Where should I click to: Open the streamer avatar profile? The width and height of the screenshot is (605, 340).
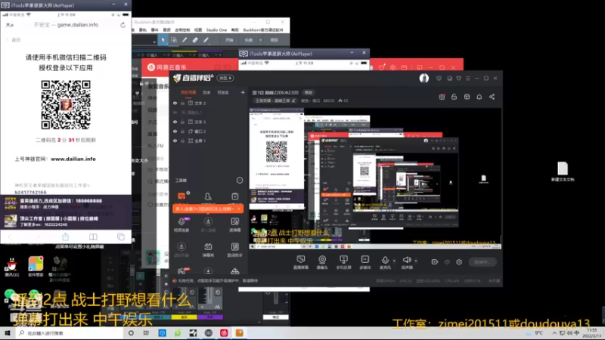point(424,79)
